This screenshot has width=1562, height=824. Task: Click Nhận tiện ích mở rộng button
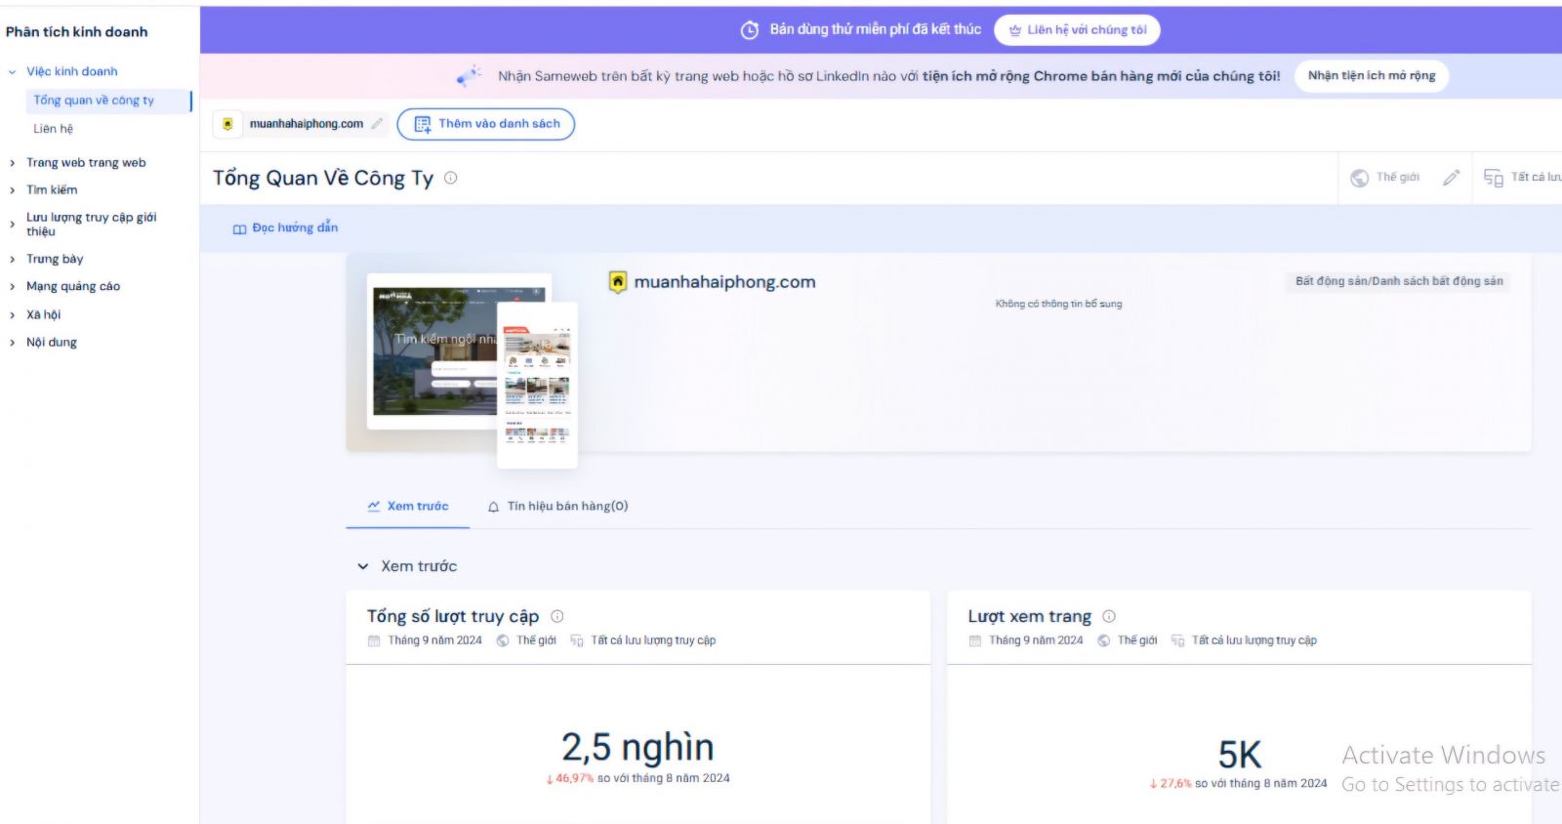click(x=1371, y=76)
